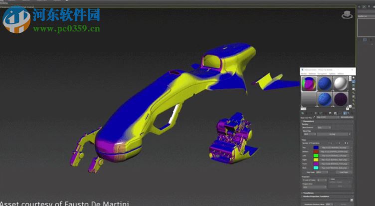The height and width of the screenshot is (206, 375).
Task: Click the Video Color Check icon
Action: [354, 93]
